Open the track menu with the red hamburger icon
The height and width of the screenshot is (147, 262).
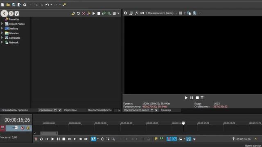coord(2,128)
